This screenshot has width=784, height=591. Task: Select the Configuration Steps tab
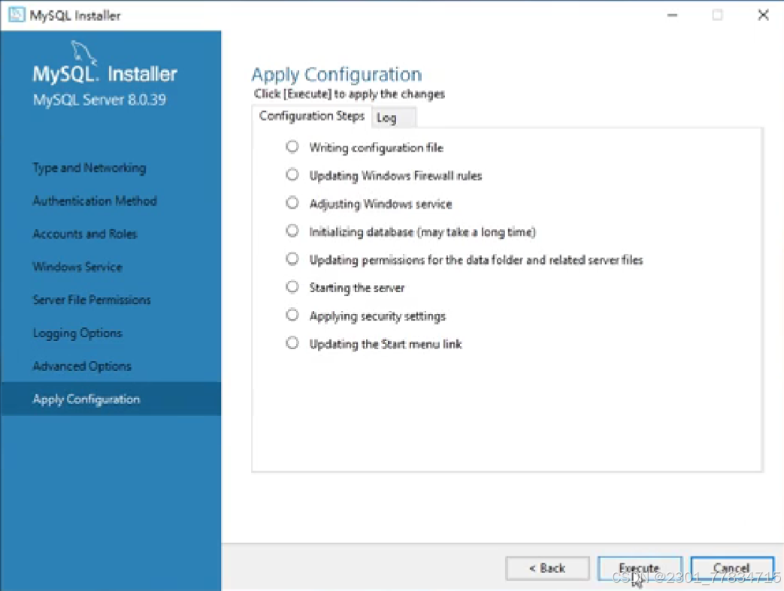coord(312,116)
